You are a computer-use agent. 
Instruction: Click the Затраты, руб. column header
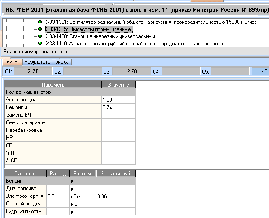click(116, 174)
